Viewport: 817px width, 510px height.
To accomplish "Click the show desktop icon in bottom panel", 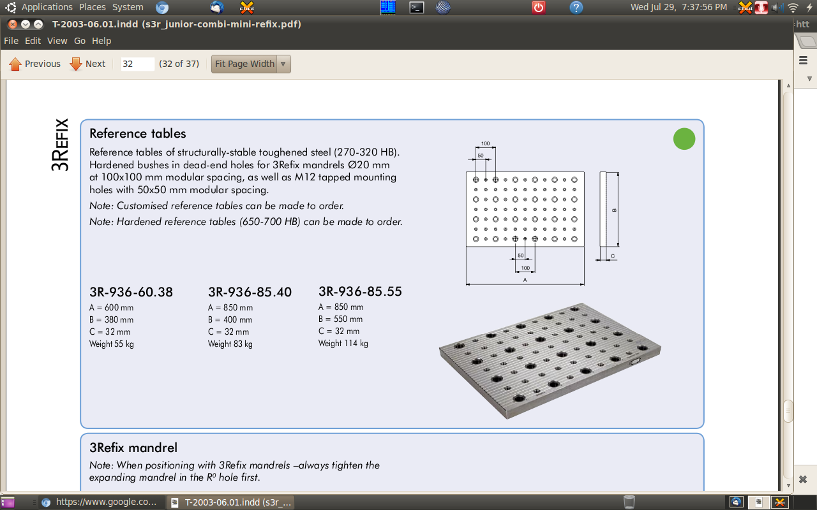I will point(8,502).
